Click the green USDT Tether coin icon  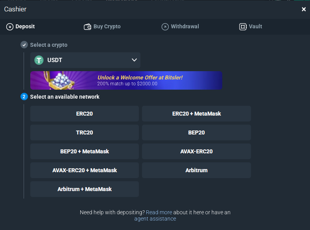[x=39, y=60]
